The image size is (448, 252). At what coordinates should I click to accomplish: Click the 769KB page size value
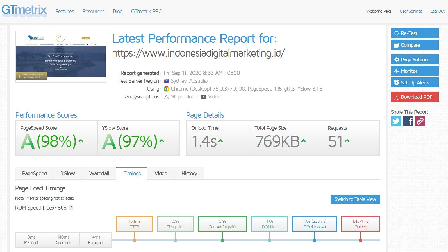[x=278, y=141]
